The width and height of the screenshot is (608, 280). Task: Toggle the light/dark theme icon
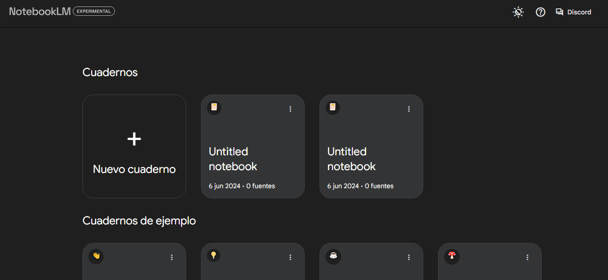point(518,12)
